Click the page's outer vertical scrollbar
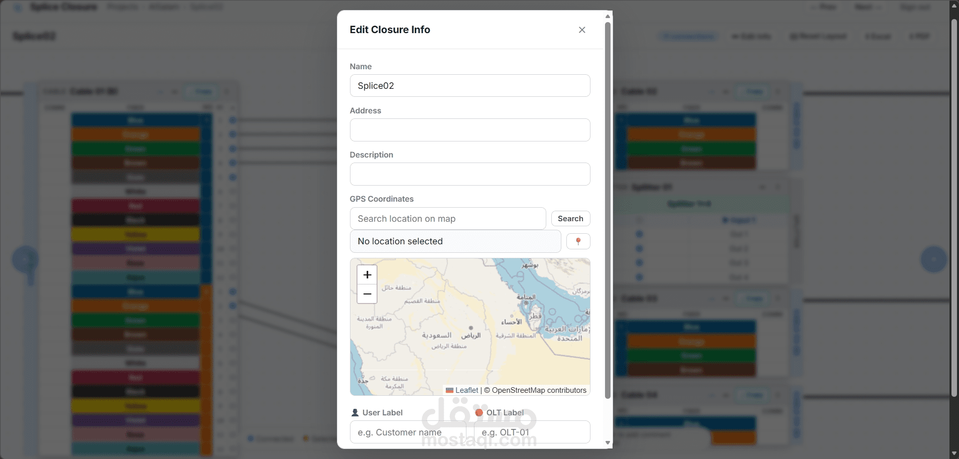The height and width of the screenshot is (459, 959). pyautogui.click(x=954, y=208)
